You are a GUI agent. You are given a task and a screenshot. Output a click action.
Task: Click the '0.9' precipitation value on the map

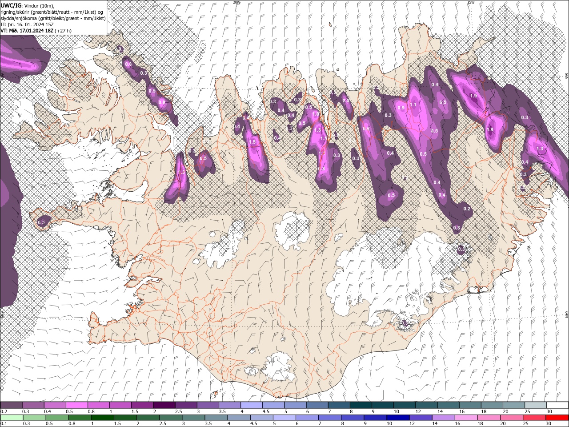[401, 108]
